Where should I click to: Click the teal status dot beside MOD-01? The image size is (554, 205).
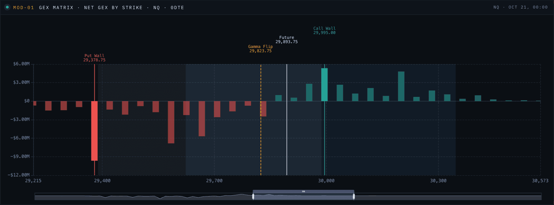(x=7, y=7)
